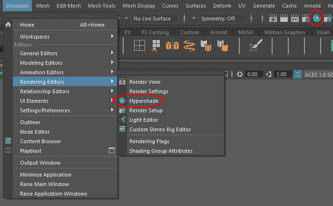The image size is (333, 206).
Task: Click the helix spiral shelf icon
Action: tap(189, 46)
